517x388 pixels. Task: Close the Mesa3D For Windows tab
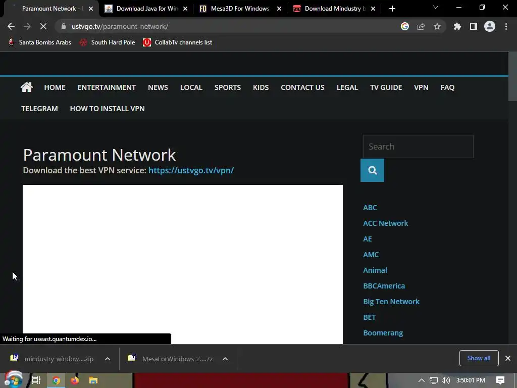click(x=279, y=9)
